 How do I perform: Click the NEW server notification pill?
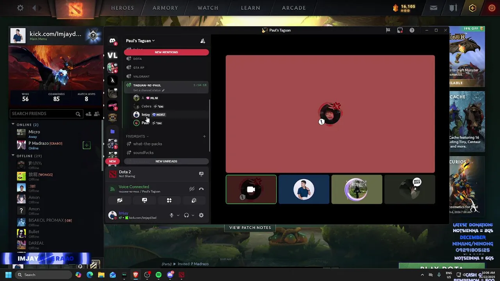112,161
